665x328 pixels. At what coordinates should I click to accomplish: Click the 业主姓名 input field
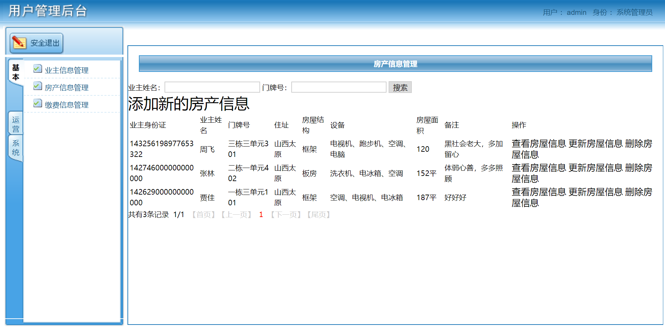(212, 87)
